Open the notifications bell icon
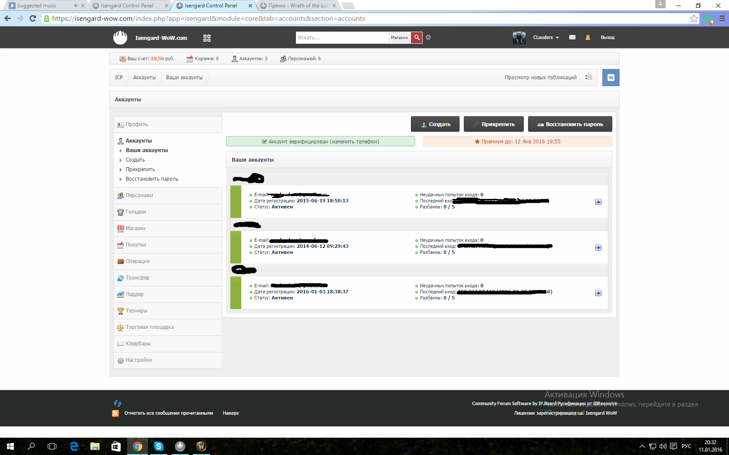The image size is (729, 455). click(588, 38)
